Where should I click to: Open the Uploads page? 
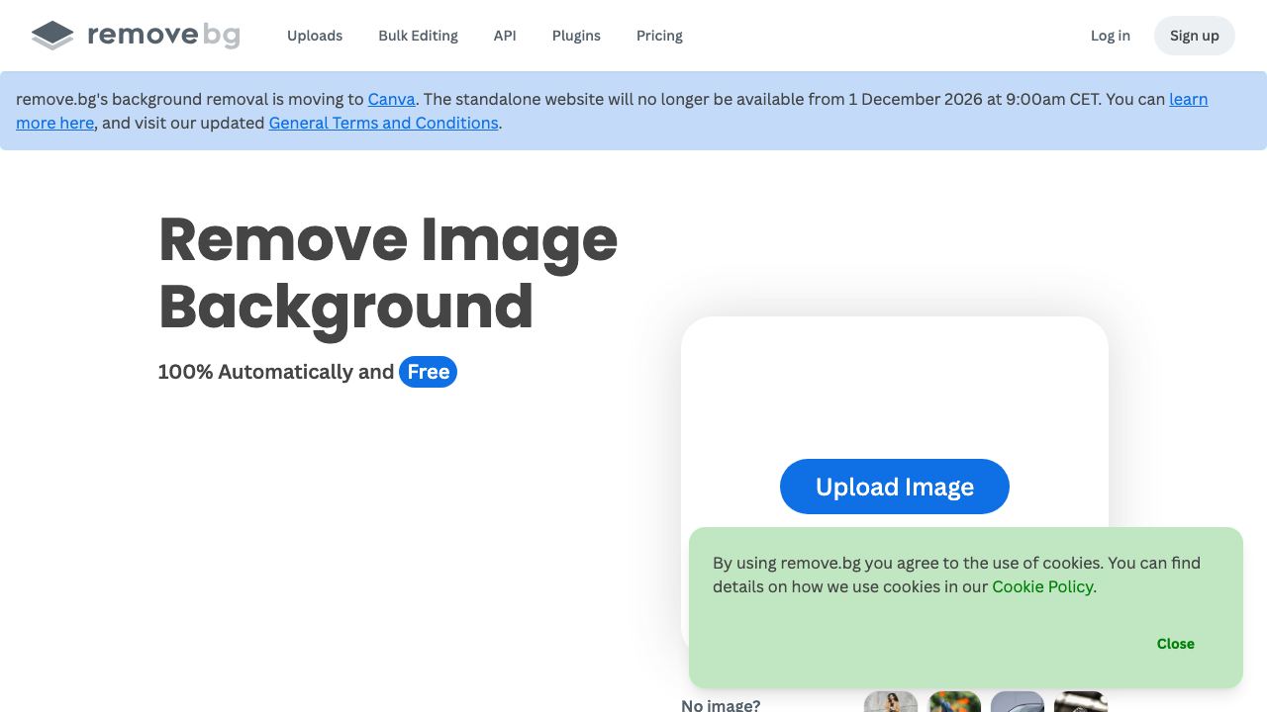click(x=315, y=36)
